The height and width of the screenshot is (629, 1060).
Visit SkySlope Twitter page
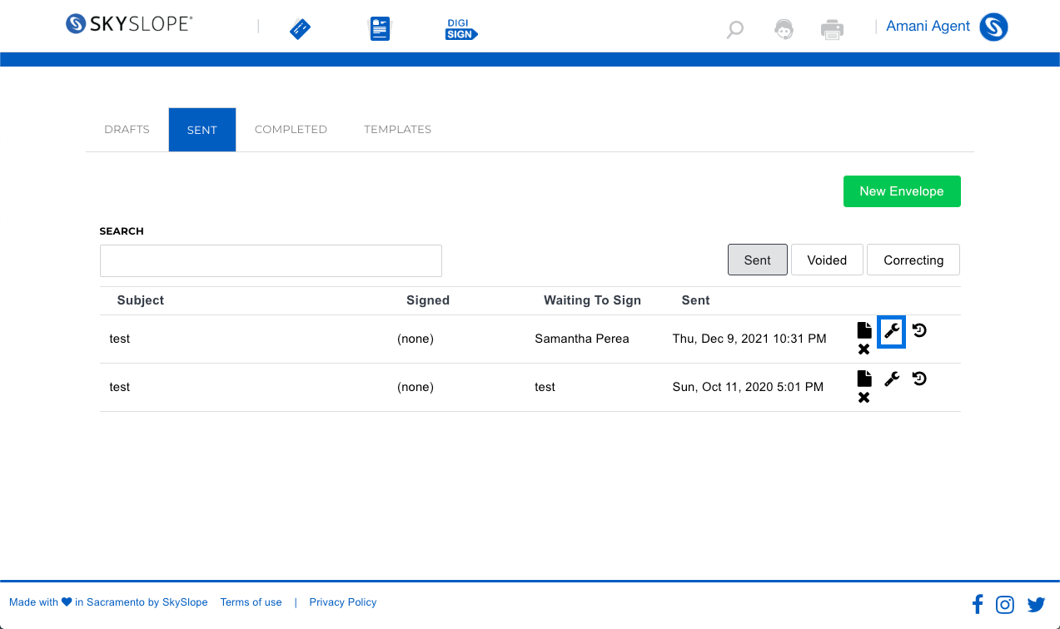(1036, 605)
